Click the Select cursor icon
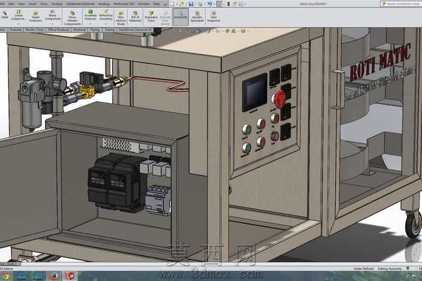 click(219, 4)
